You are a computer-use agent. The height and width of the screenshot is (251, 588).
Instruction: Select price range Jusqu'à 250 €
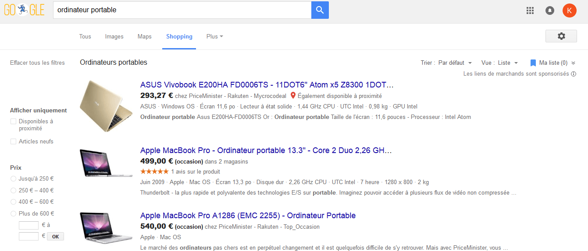[x=13, y=179]
